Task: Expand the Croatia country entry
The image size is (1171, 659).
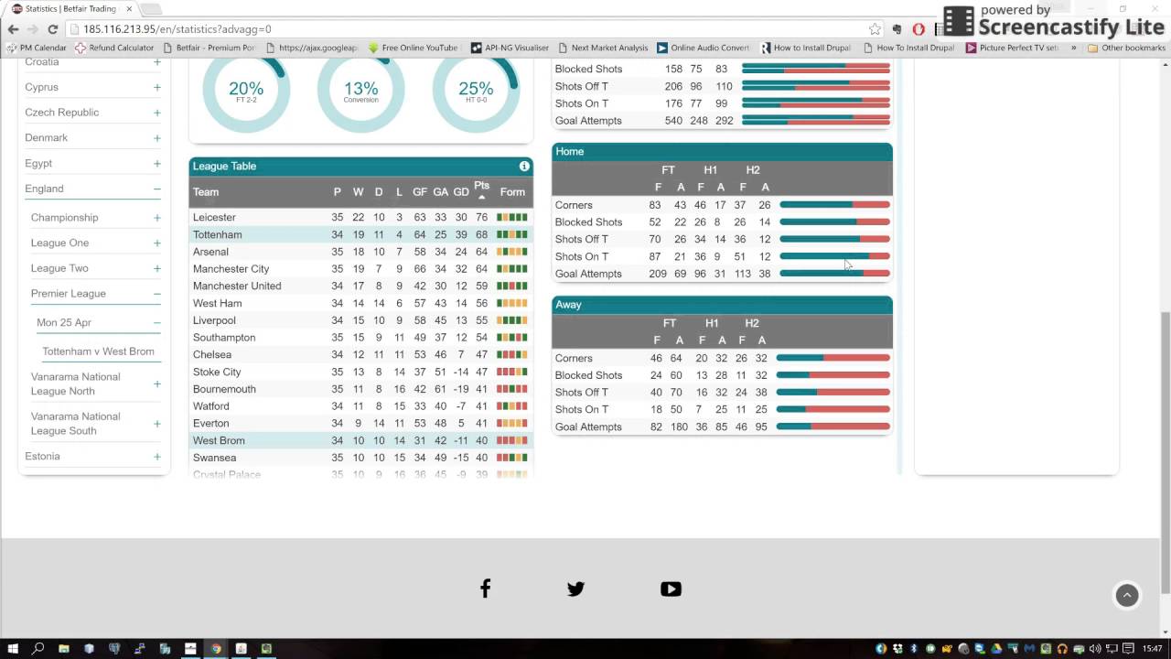Action: tap(157, 62)
